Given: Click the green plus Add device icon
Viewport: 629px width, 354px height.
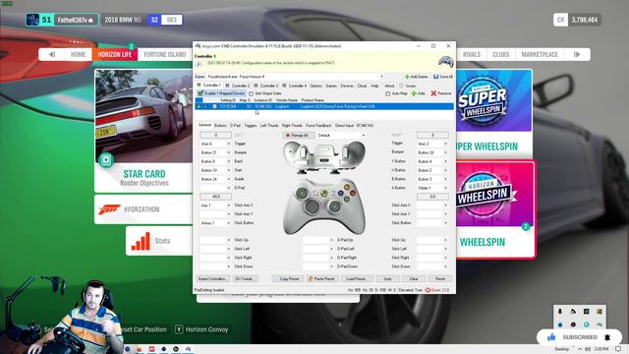Looking at the screenshot, I should pos(414,93).
